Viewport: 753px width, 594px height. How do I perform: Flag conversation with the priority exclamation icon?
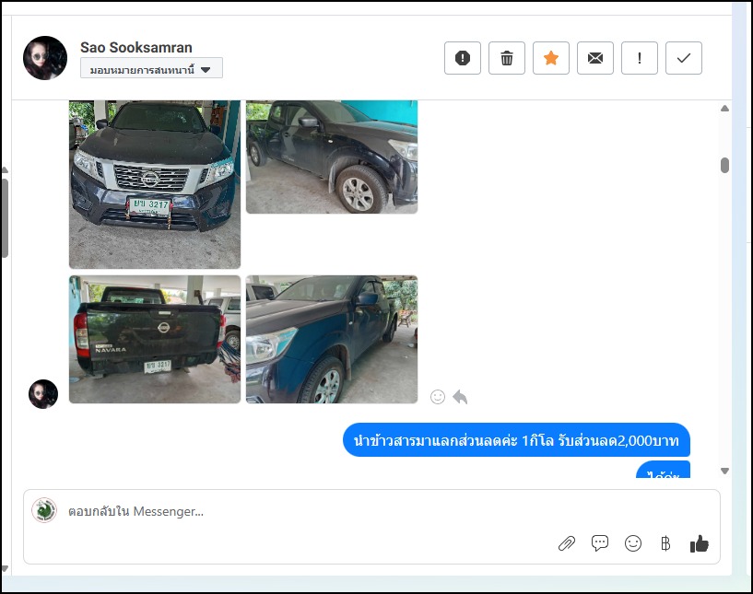tap(640, 58)
